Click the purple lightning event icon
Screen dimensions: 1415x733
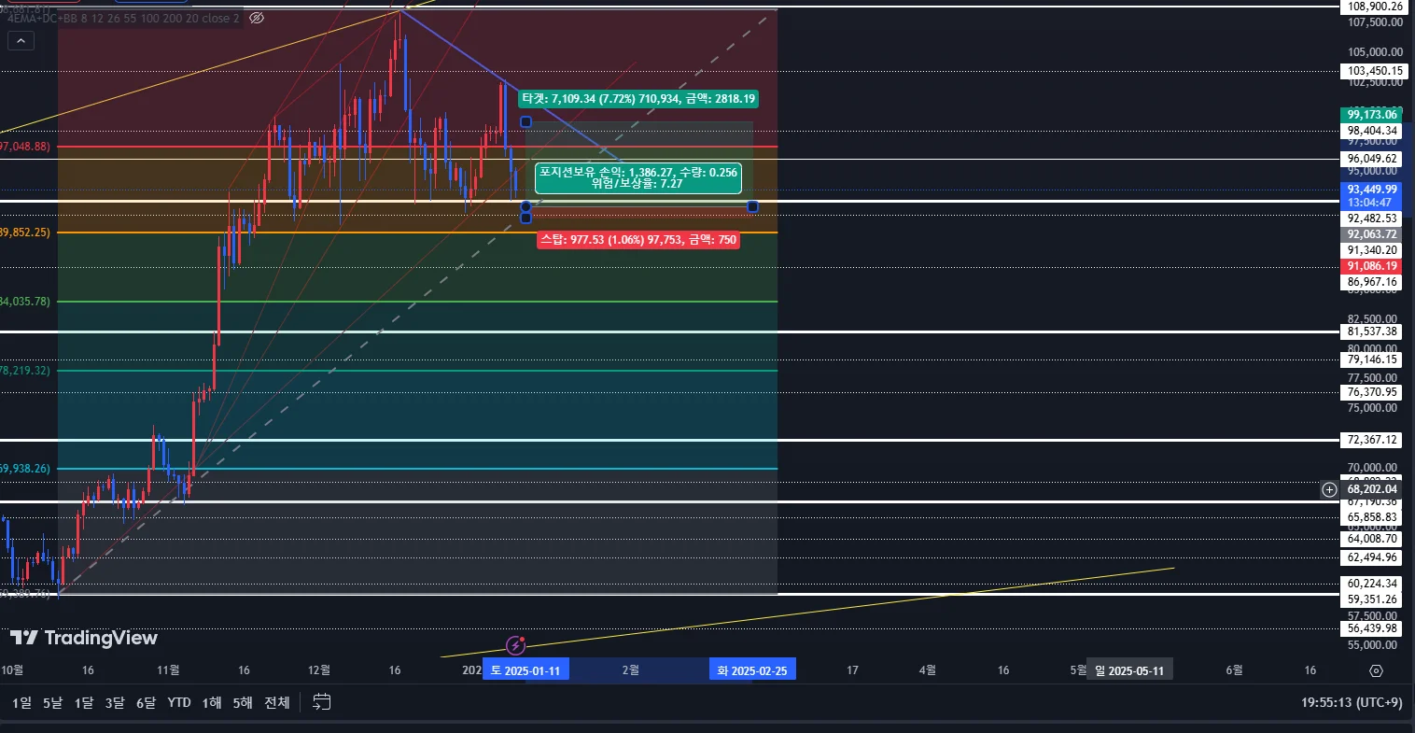point(515,645)
